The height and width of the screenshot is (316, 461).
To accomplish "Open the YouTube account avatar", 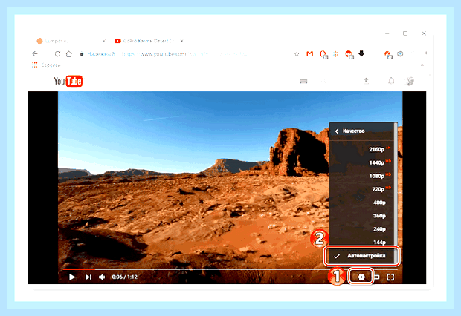I will (410, 81).
